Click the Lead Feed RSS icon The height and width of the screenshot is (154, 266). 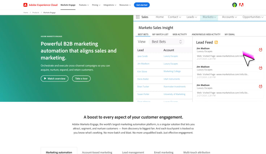click(216, 42)
